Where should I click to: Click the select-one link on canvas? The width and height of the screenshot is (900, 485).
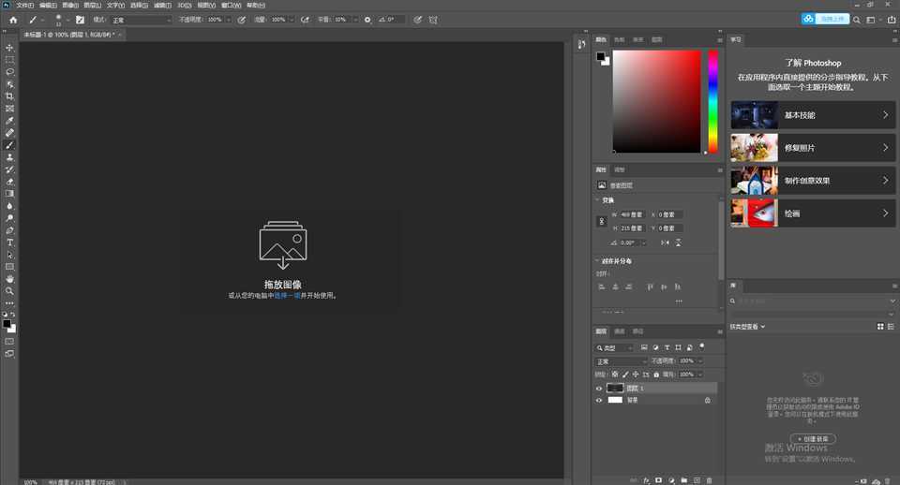(x=287, y=296)
